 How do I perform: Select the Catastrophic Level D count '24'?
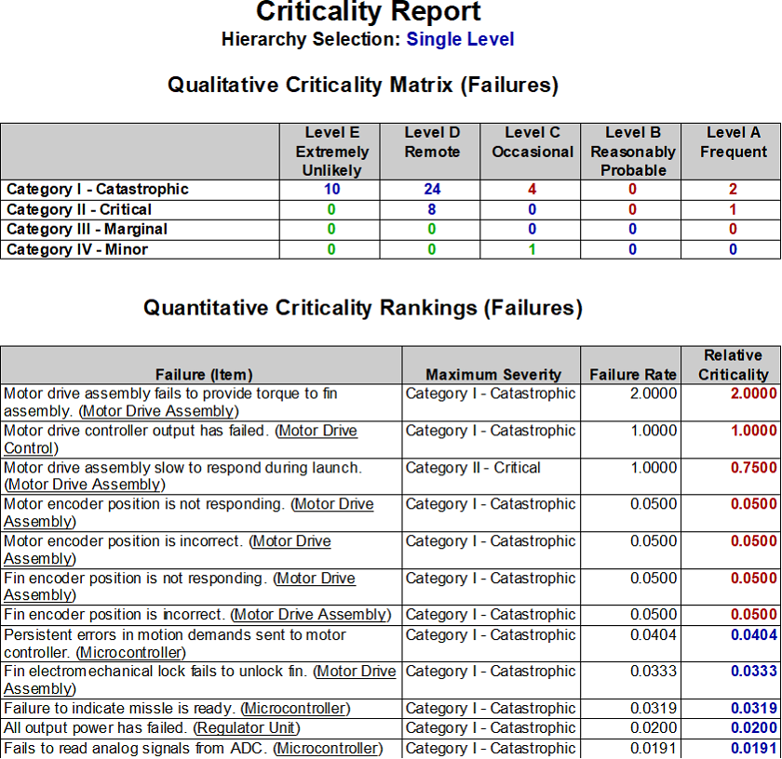pyautogui.click(x=432, y=190)
